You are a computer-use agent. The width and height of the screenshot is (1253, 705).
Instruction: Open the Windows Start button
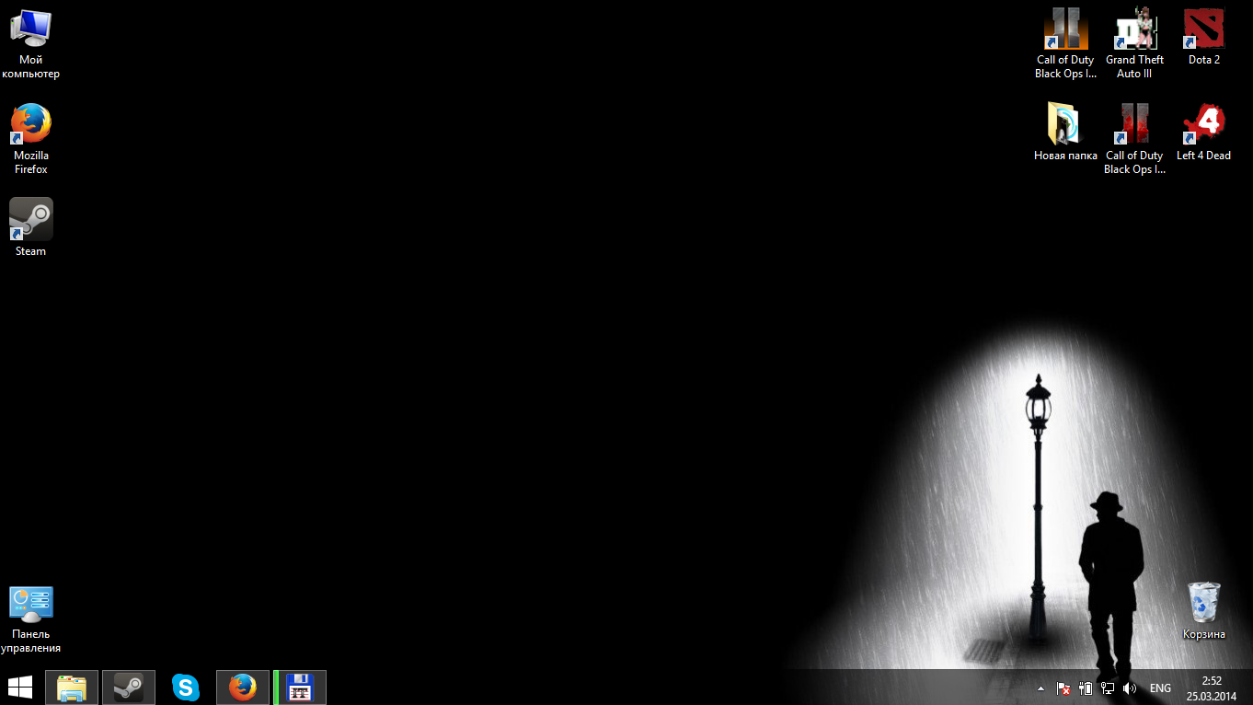click(x=20, y=688)
